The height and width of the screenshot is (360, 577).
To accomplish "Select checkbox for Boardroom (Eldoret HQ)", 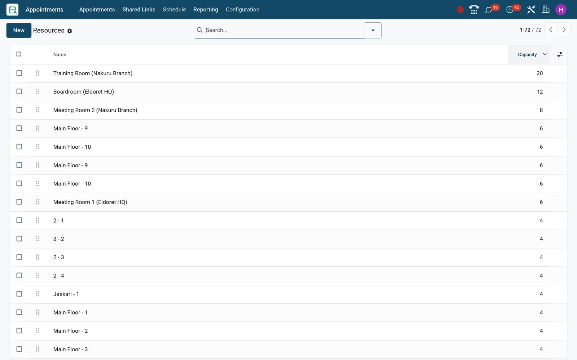I will [x=19, y=91].
